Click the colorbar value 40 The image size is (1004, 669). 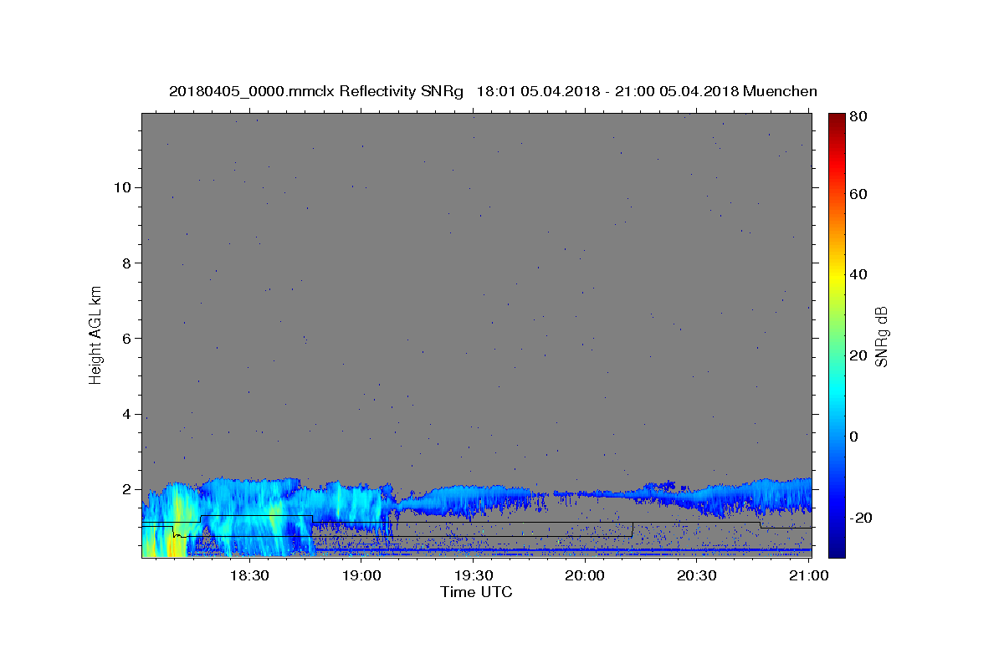pos(858,274)
